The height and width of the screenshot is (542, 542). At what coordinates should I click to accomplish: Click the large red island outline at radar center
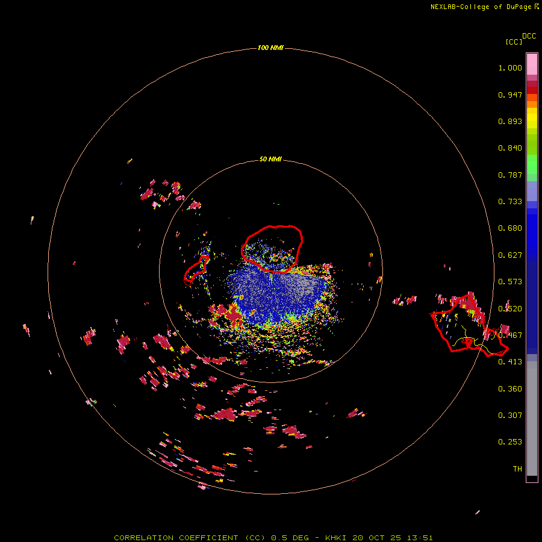point(272,248)
